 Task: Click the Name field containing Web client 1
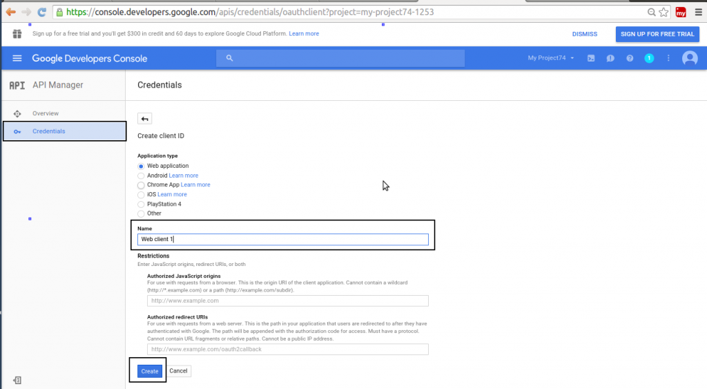click(x=282, y=239)
